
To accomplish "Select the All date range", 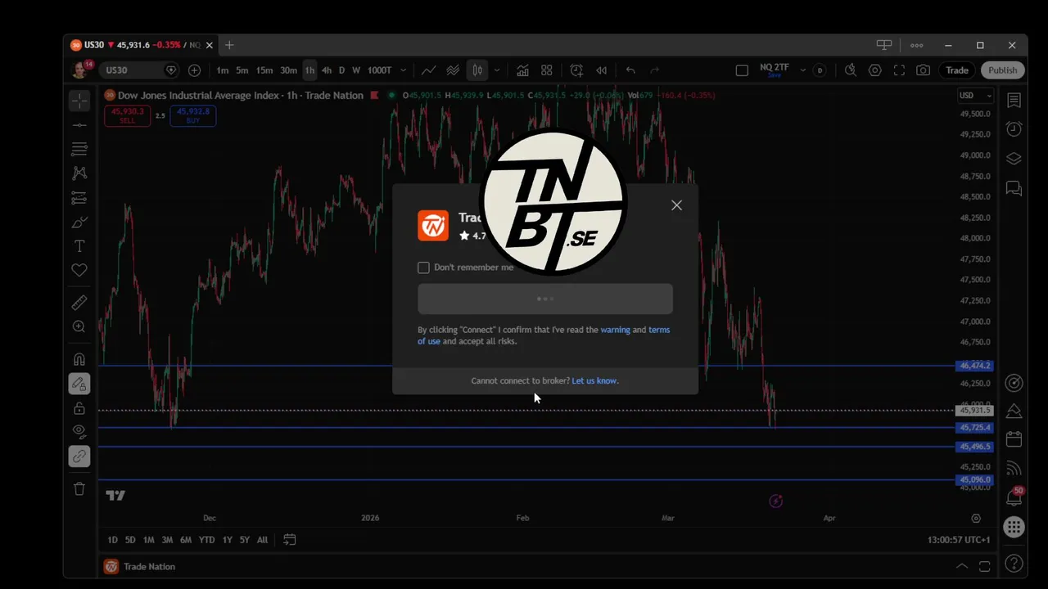I will (x=262, y=540).
